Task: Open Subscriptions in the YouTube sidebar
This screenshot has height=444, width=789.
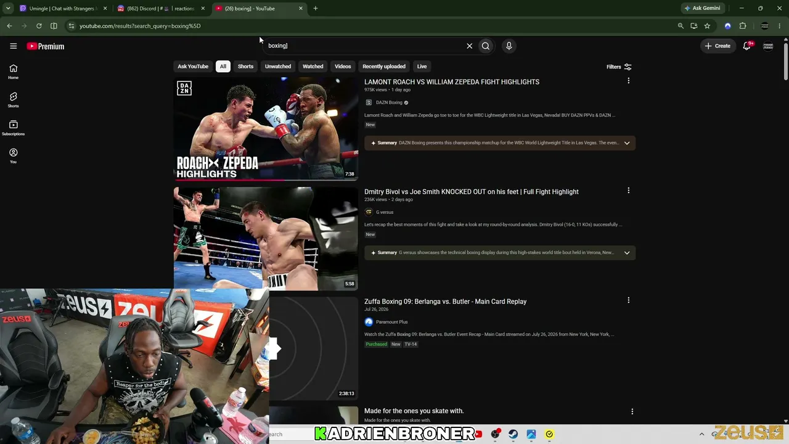Action: (x=13, y=128)
